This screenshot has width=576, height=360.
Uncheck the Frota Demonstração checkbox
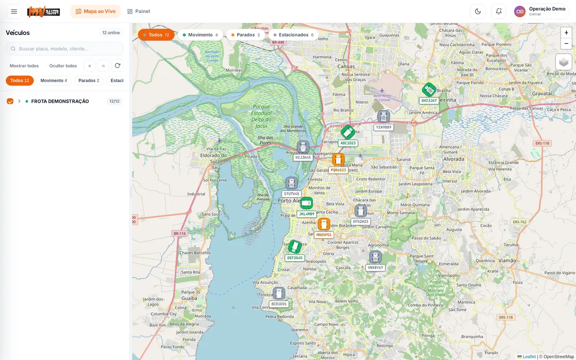click(x=10, y=101)
